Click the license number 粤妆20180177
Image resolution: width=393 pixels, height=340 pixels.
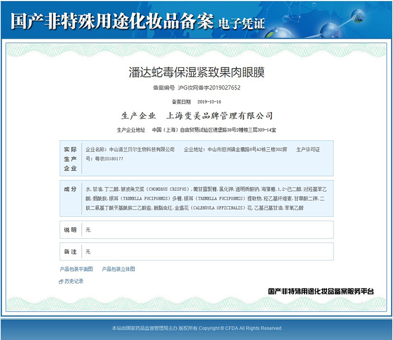coord(109,159)
